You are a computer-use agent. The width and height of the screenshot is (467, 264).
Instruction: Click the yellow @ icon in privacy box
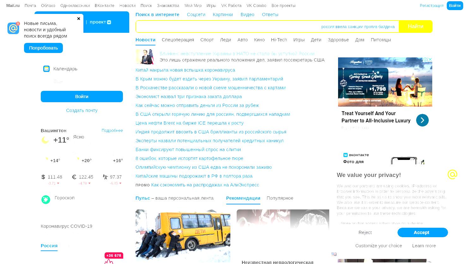coord(452,174)
